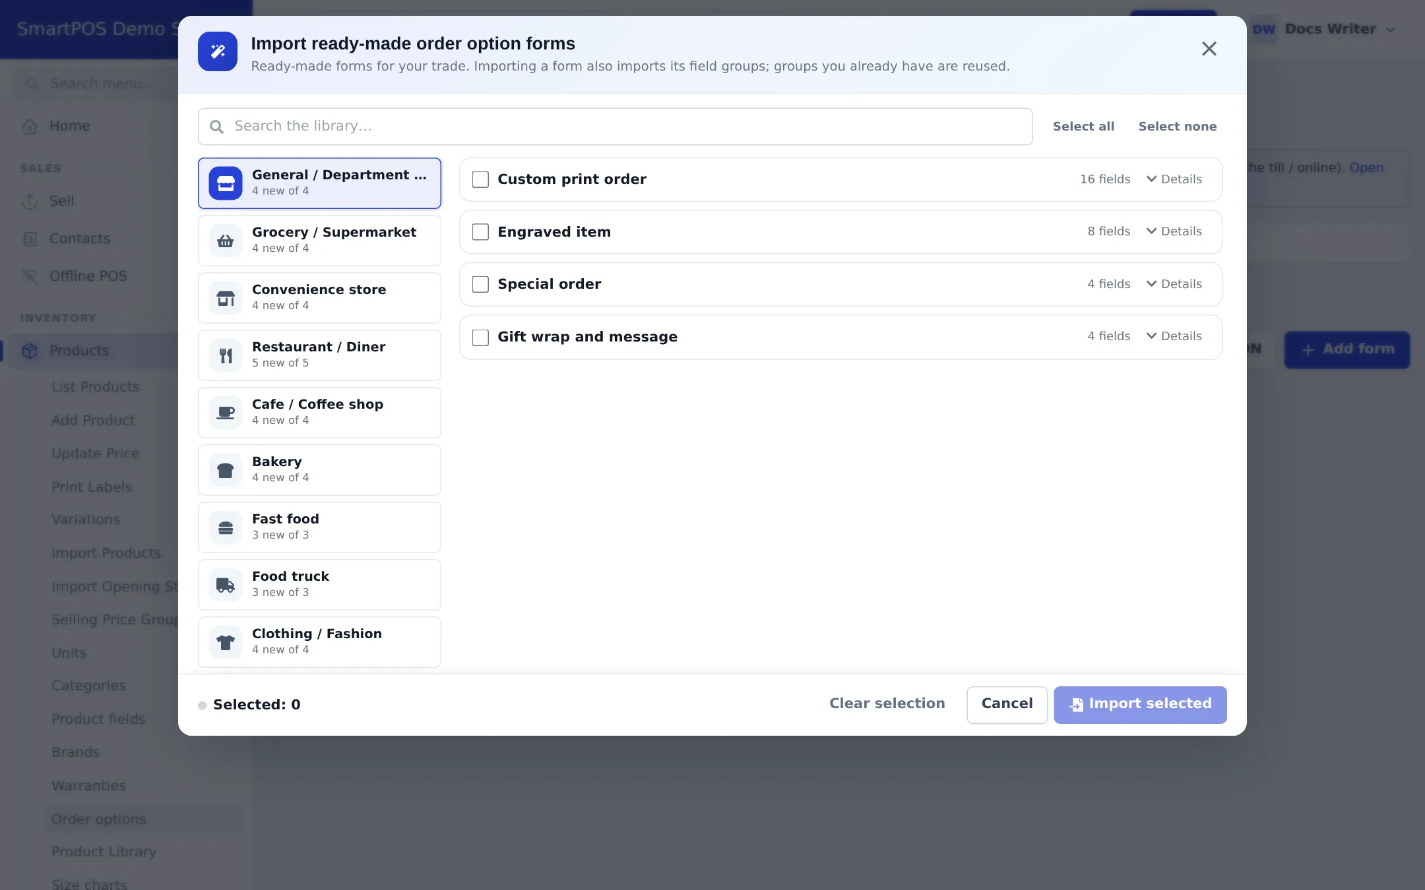Open the Docs Writer user dropdown

point(1323,29)
